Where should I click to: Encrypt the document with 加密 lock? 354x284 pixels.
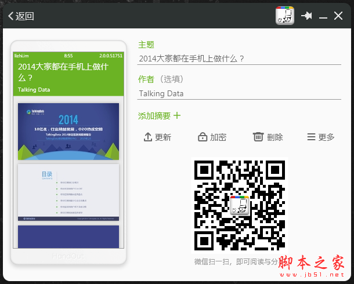coord(212,137)
